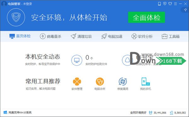Click the green 全面体检 button

point(146,17)
